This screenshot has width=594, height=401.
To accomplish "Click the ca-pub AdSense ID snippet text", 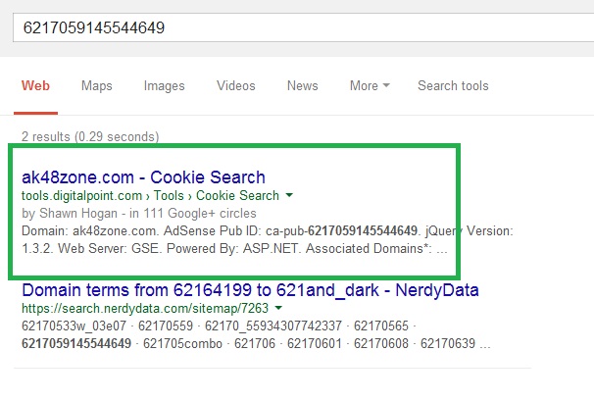I will pos(343,230).
